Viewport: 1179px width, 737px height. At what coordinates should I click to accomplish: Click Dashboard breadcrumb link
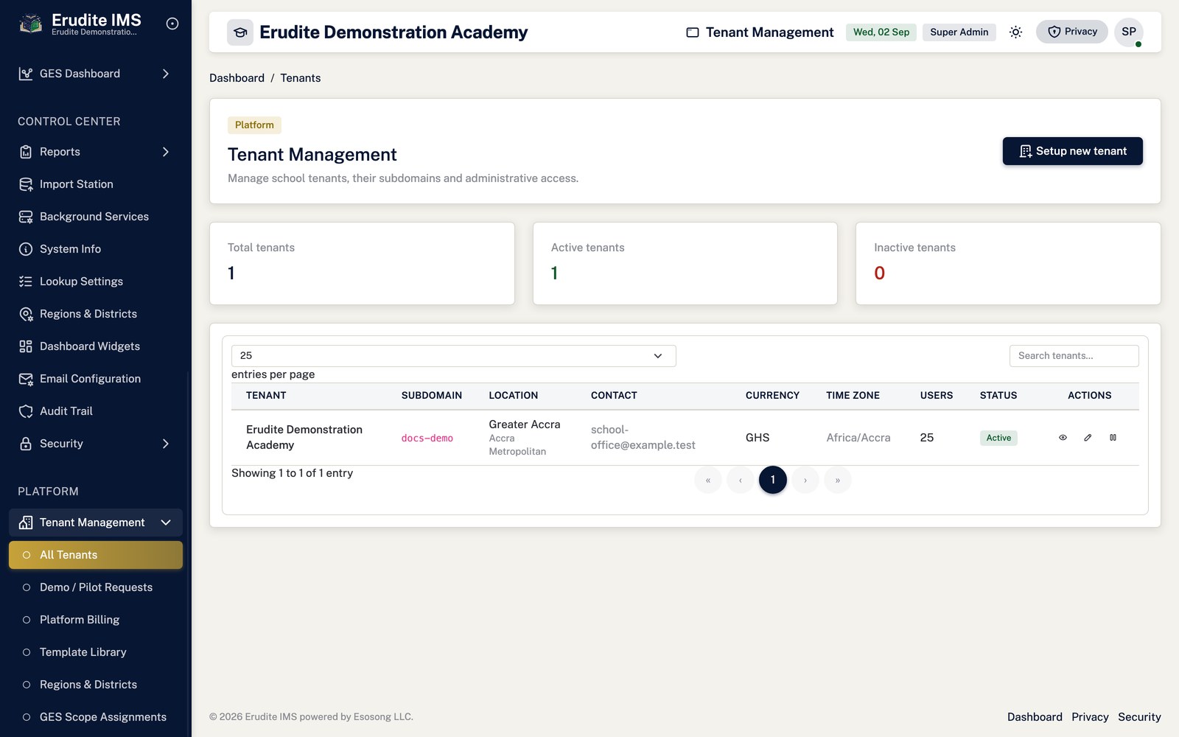(x=237, y=78)
